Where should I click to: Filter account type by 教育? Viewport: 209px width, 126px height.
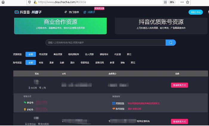pyautogui.click(x=112, y=62)
